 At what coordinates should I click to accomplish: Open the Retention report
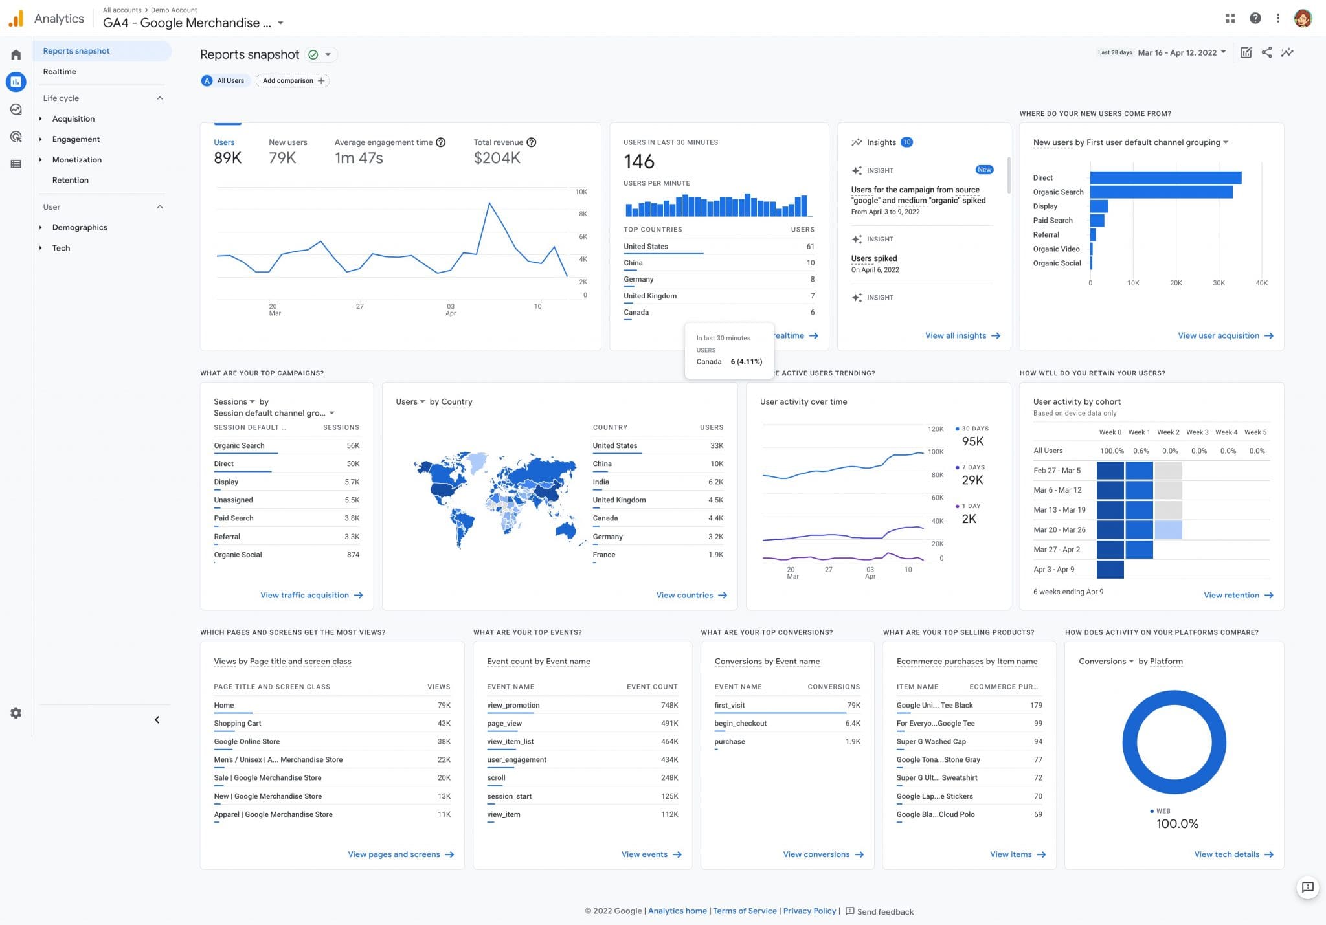click(x=70, y=180)
